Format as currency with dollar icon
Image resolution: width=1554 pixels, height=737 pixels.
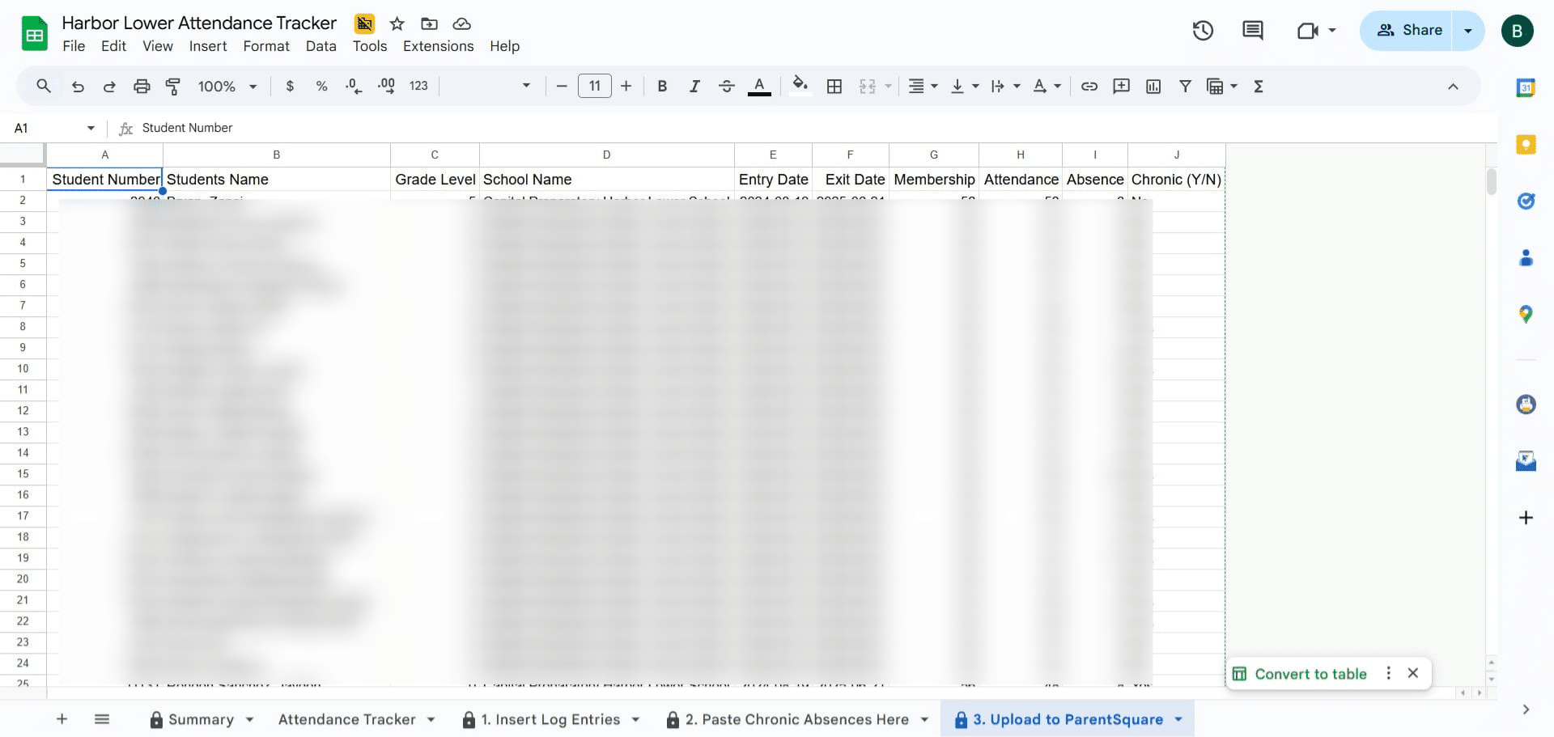(x=290, y=86)
